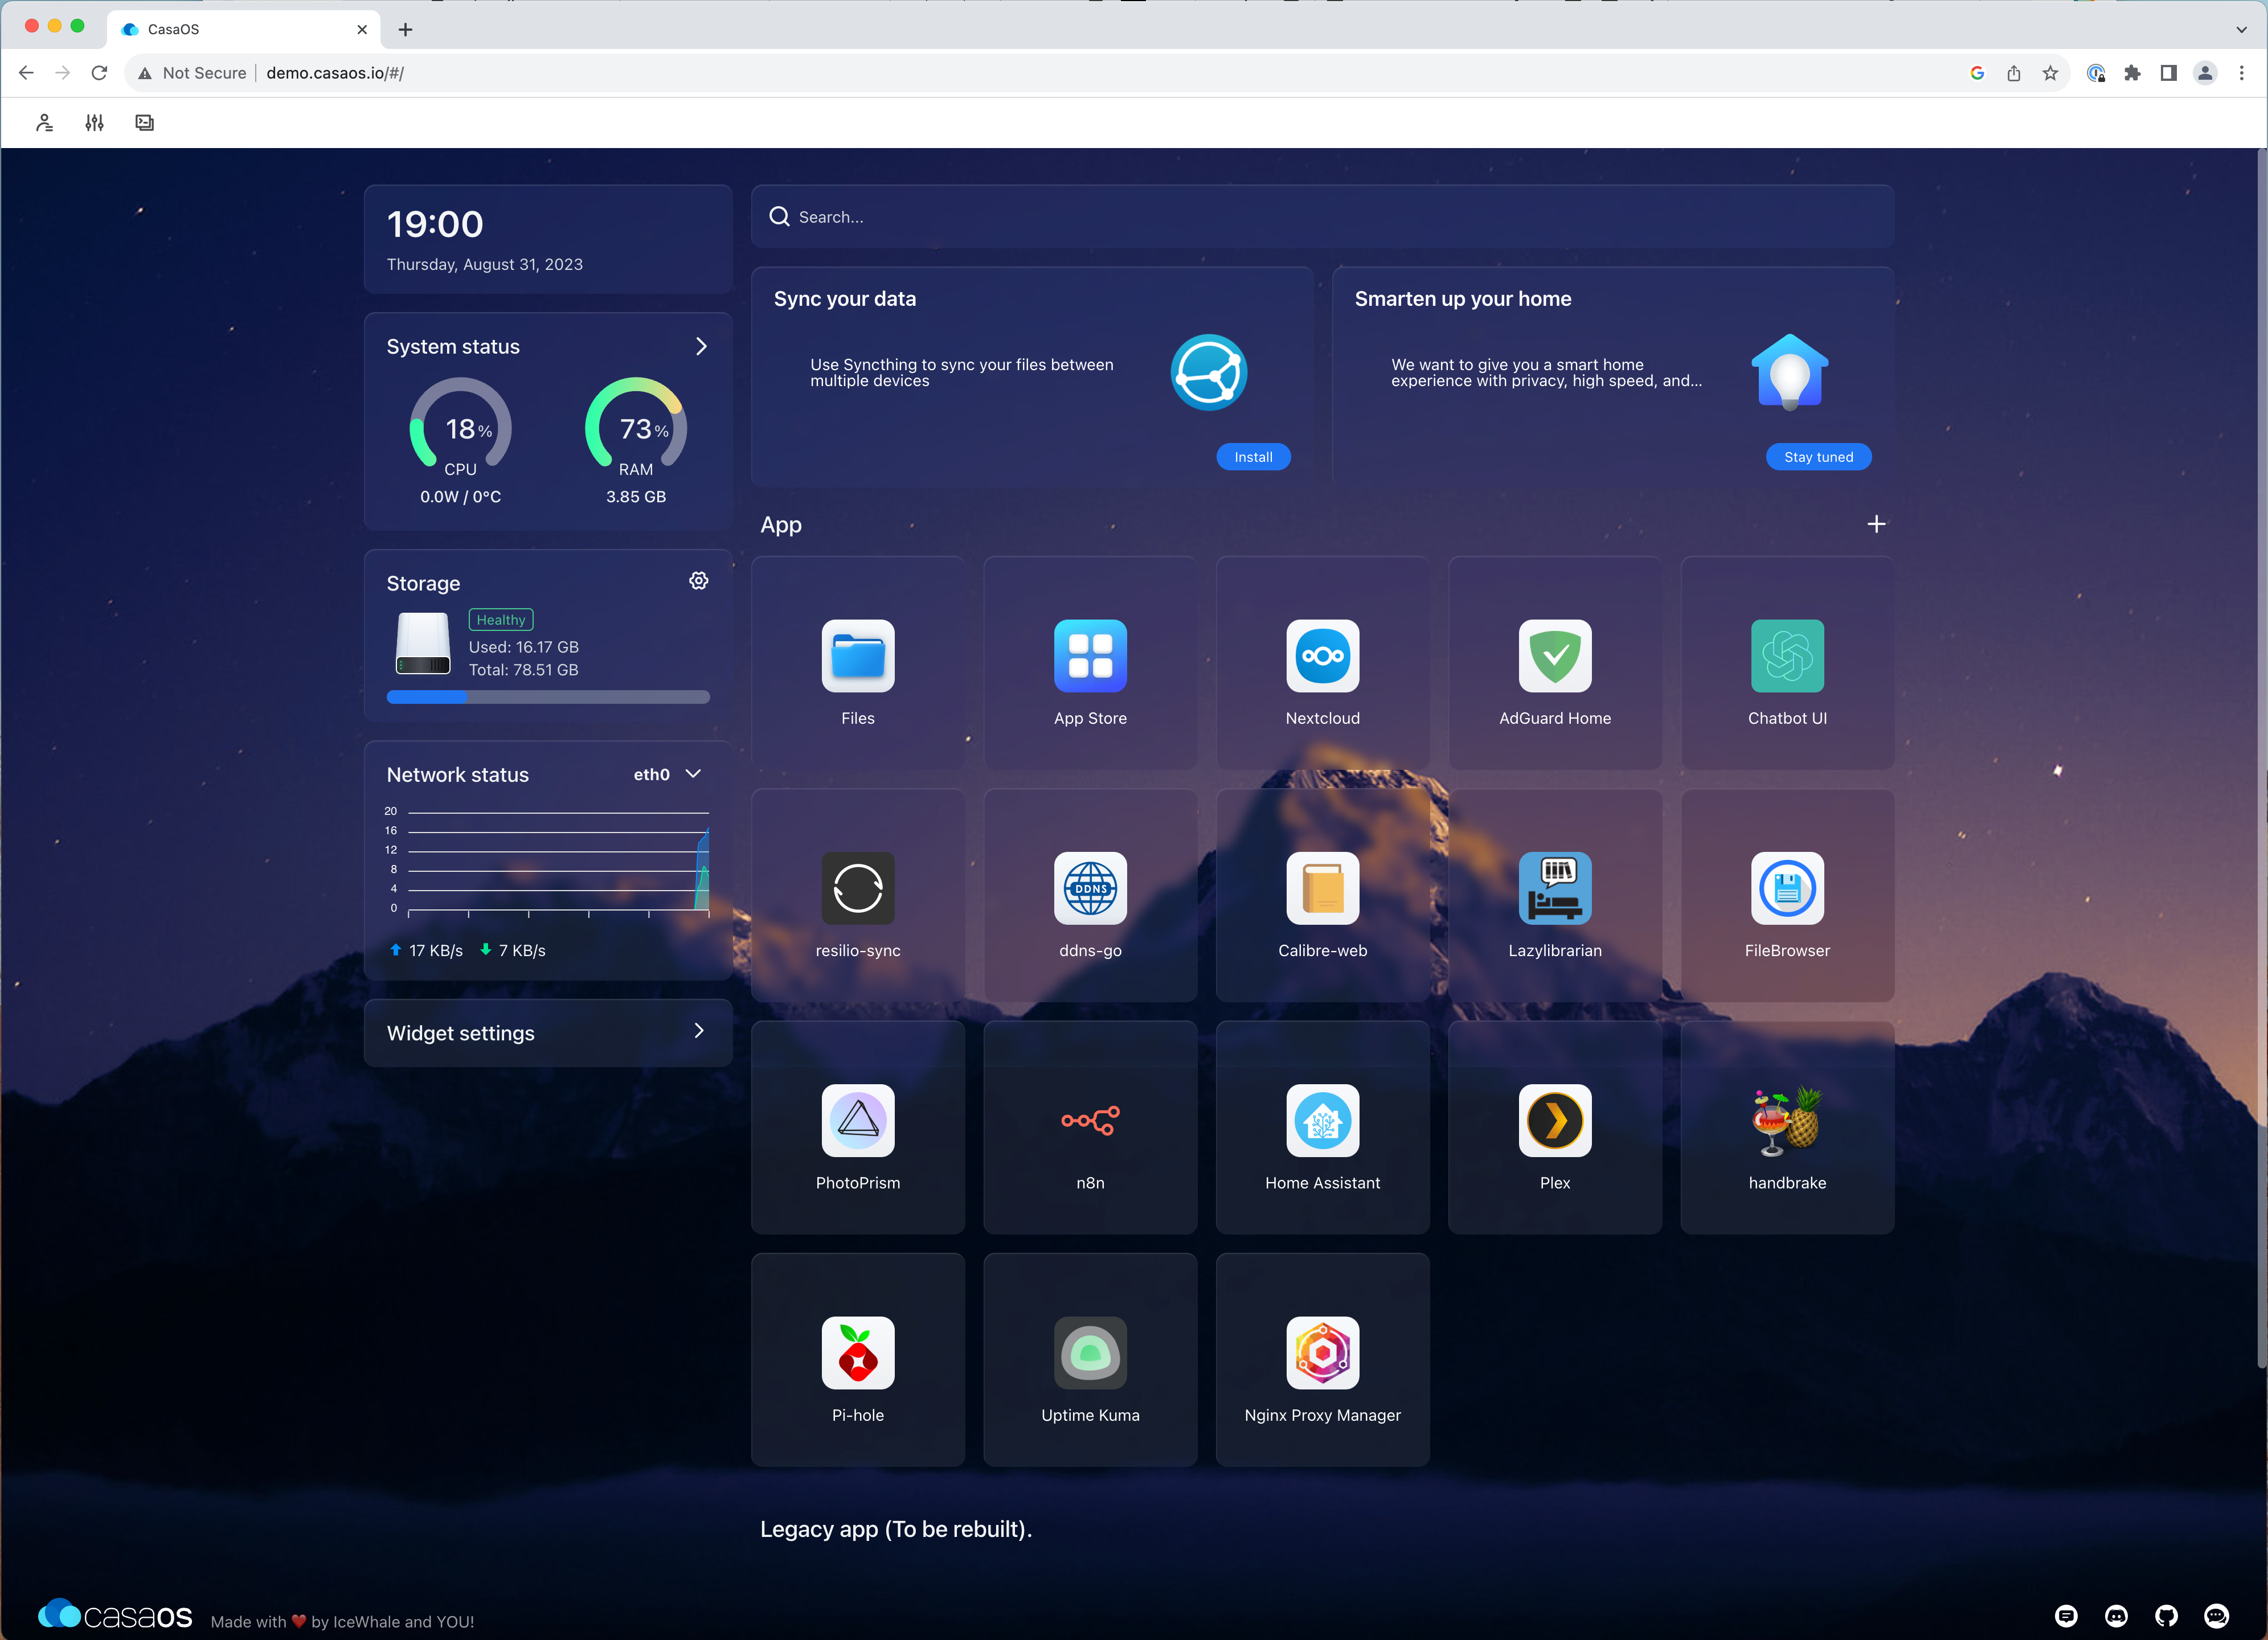This screenshot has width=2268, height=1640.
Task: Open the Pi-hole app
Action: click(x=857, y=1352)
